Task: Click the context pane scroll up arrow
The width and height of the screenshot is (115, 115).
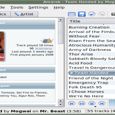Action: (x=61, y=20)
